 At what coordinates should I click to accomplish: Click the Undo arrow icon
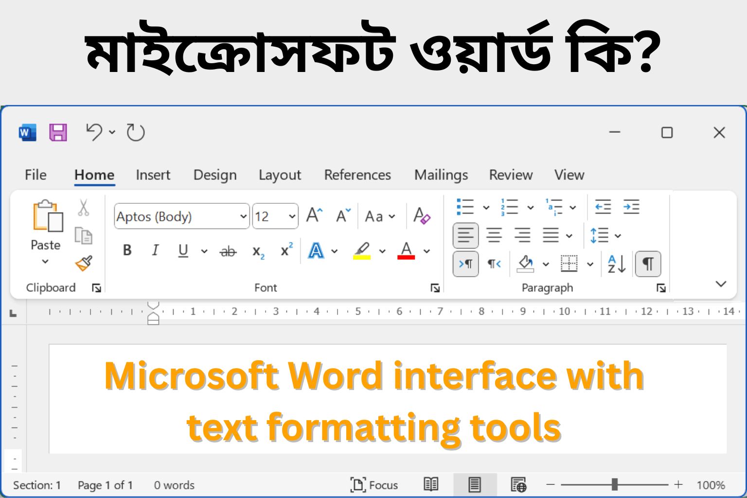pos(94,132)
